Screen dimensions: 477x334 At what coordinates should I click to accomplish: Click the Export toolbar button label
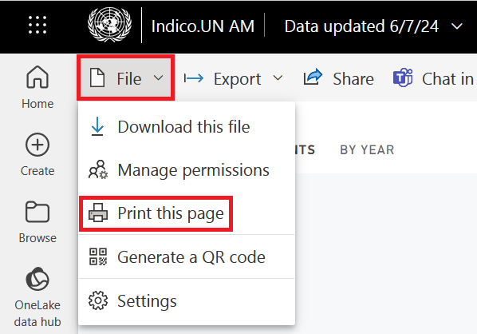click(x=237, y=79)
